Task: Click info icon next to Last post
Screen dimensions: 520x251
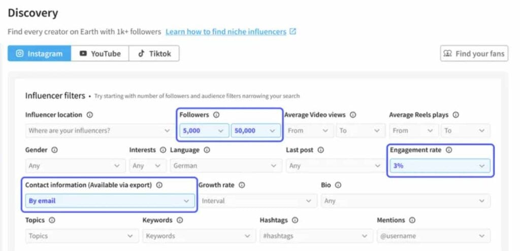Action: (x=320, y=150)
